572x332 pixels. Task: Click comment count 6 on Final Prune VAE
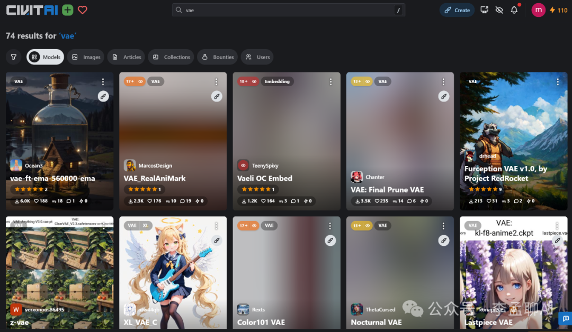(411, 201)
